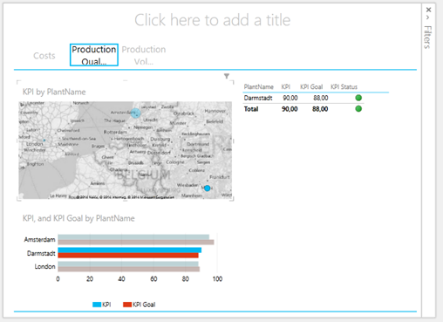Click the London KPI Goal bar

129,269
